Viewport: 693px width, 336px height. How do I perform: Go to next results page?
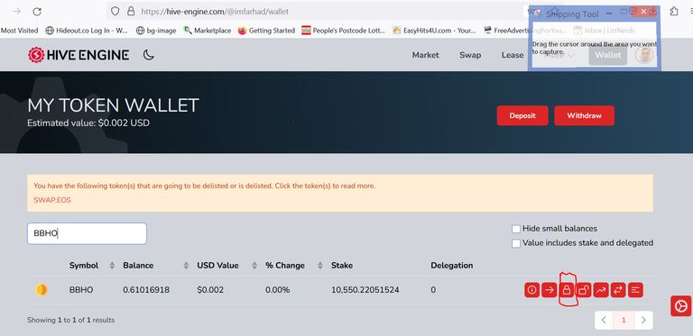coord(643,320)
